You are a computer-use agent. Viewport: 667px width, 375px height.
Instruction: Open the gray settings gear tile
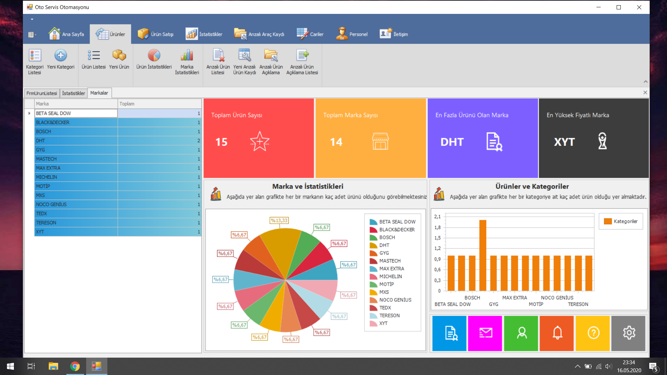pyautogui.click(x=629, y=333)
